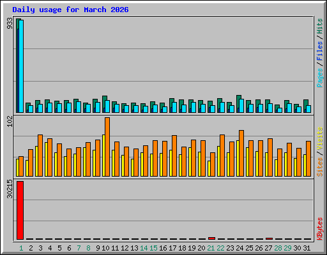
Task: Click day label 5 on the x-axis
Action: coord(59,248)
